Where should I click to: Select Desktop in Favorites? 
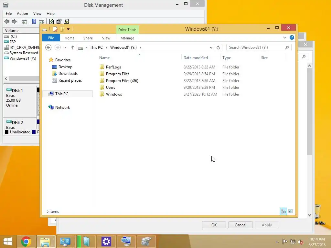(x=65, y=67)
